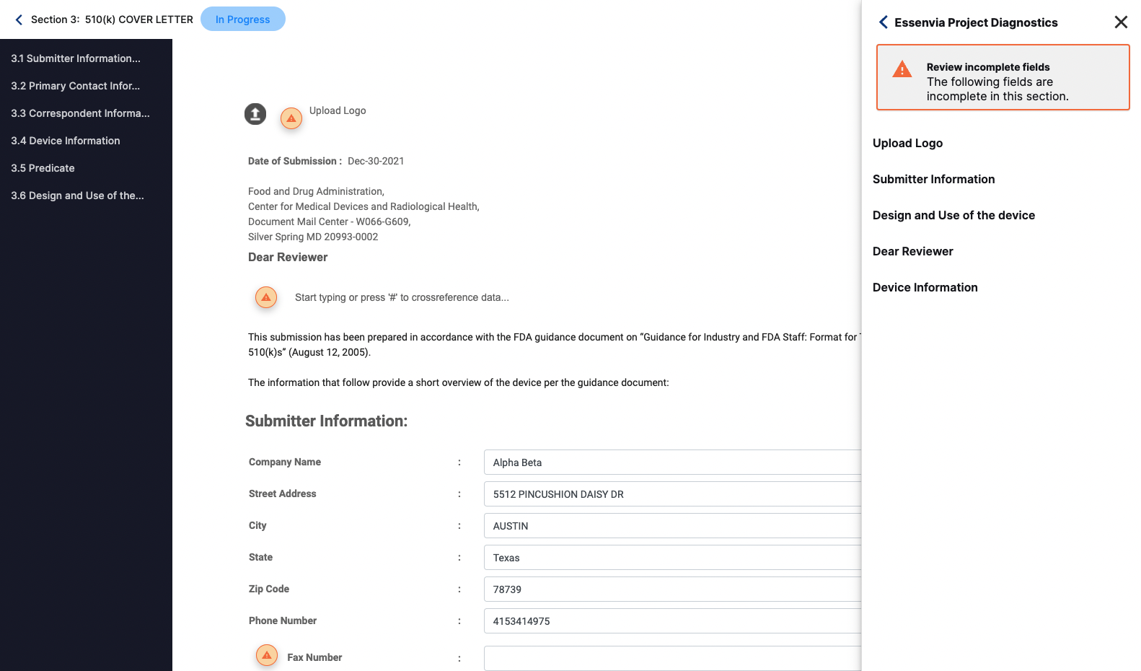Image resolution: width=1141 pixels, height=671 pixels.
Task: Click the empty Fax Number field
Action: point(672,658)
